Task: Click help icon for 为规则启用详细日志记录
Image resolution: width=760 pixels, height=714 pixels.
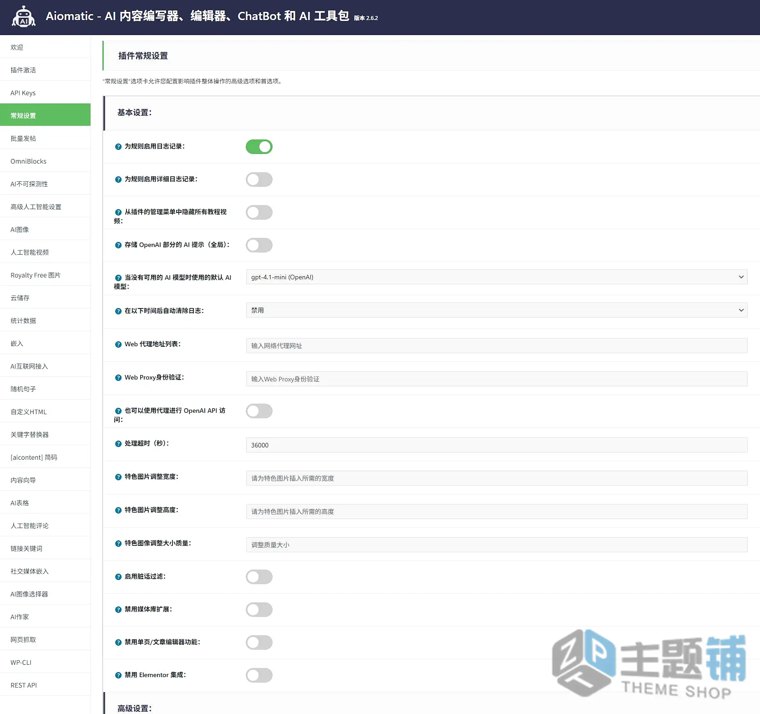Action: (x=118, y=180)
